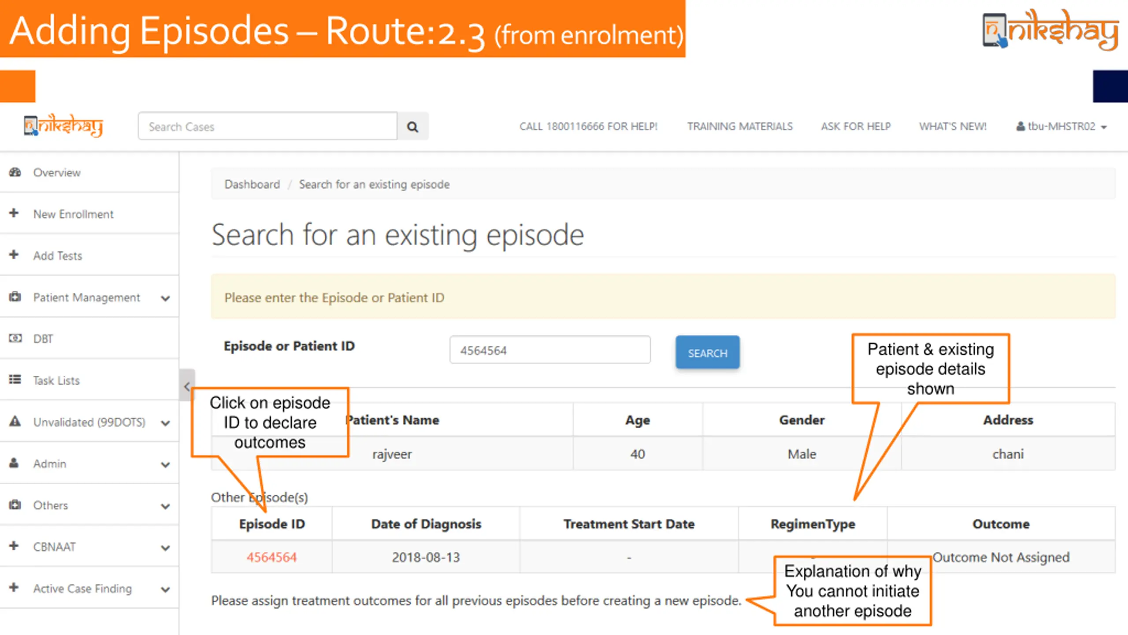The image size is (1128, 635).
Task: Expand the Patient Management menu chevron
Action: [165, 299]
